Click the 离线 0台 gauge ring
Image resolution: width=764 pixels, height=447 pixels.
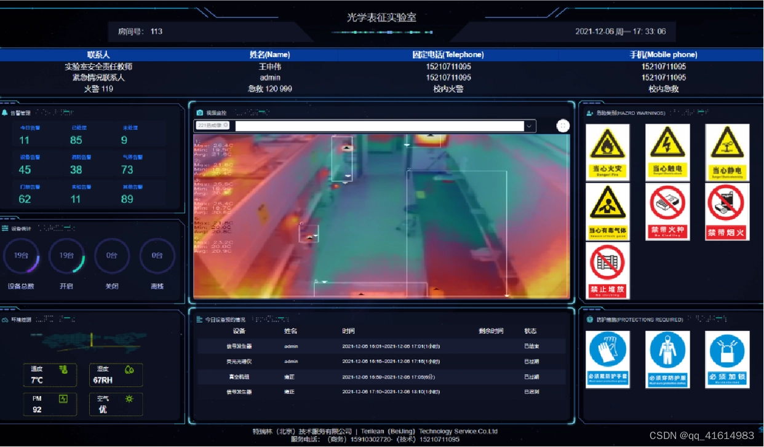click(x=157, y=256)
